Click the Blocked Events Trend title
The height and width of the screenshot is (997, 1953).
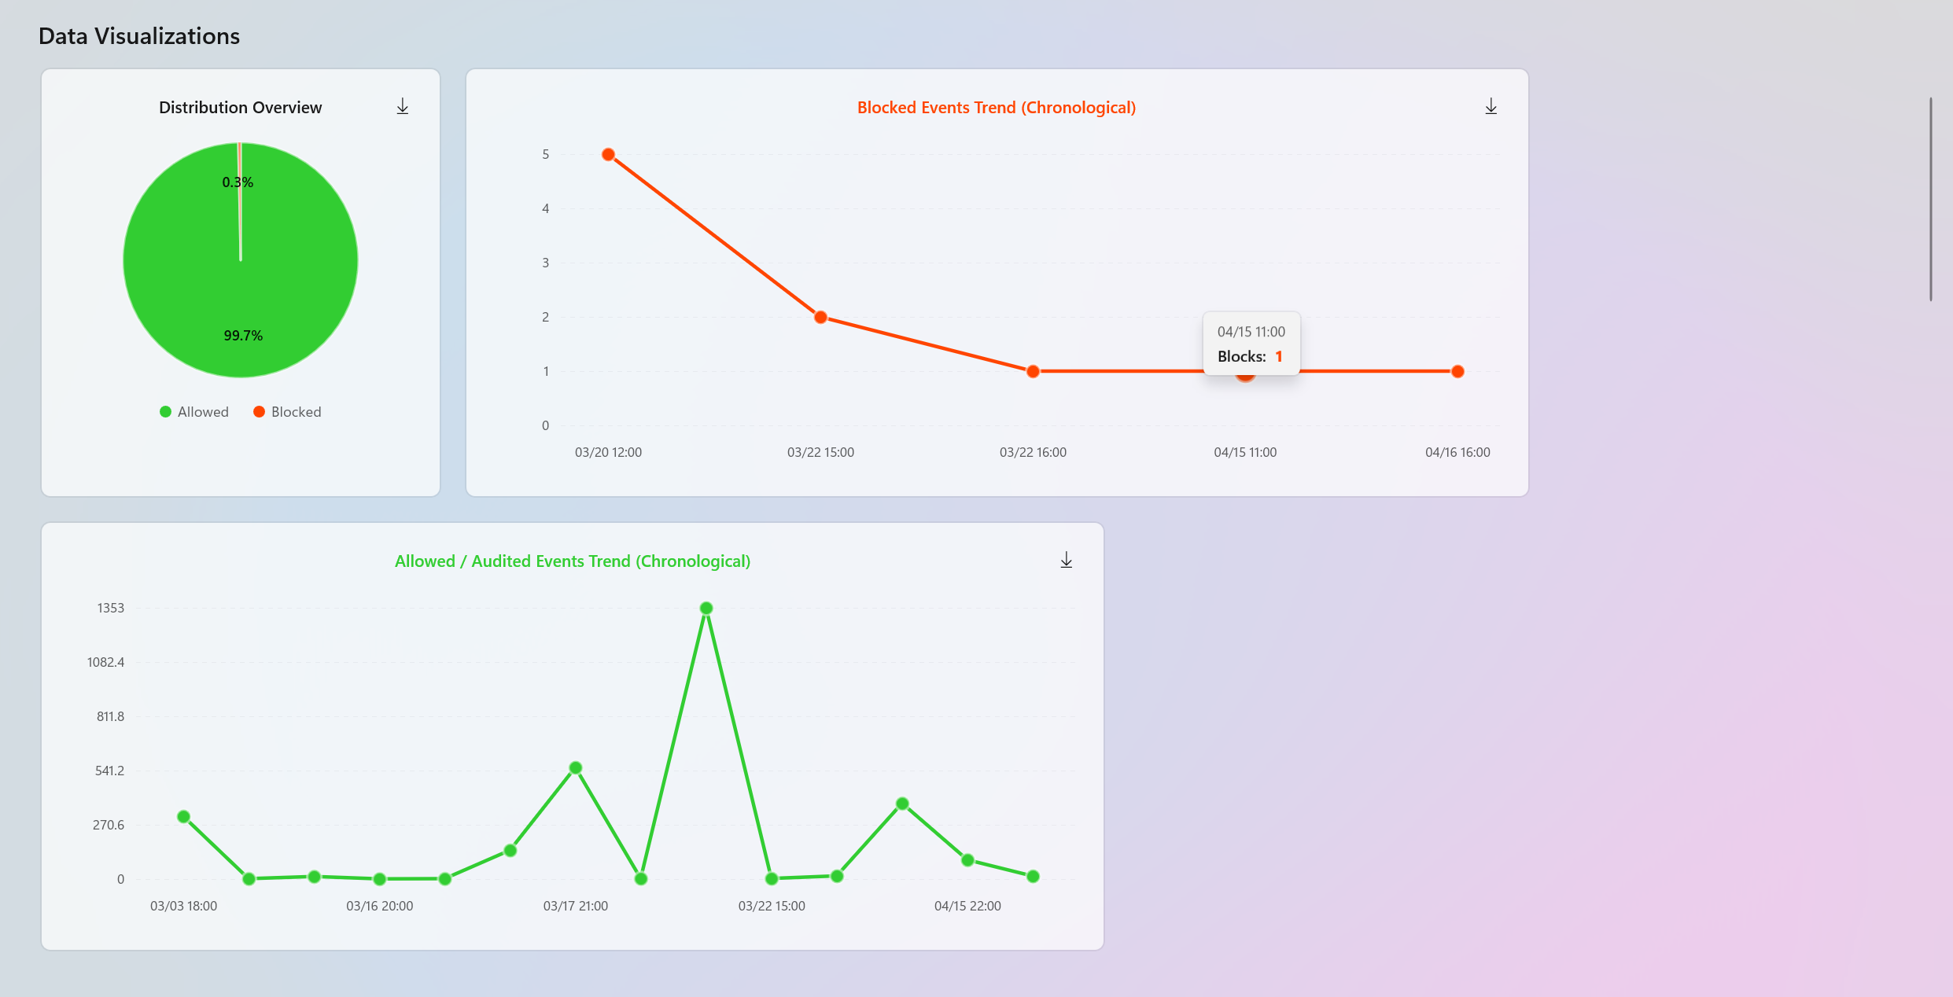pyautogui.click(x=996, y=108)
